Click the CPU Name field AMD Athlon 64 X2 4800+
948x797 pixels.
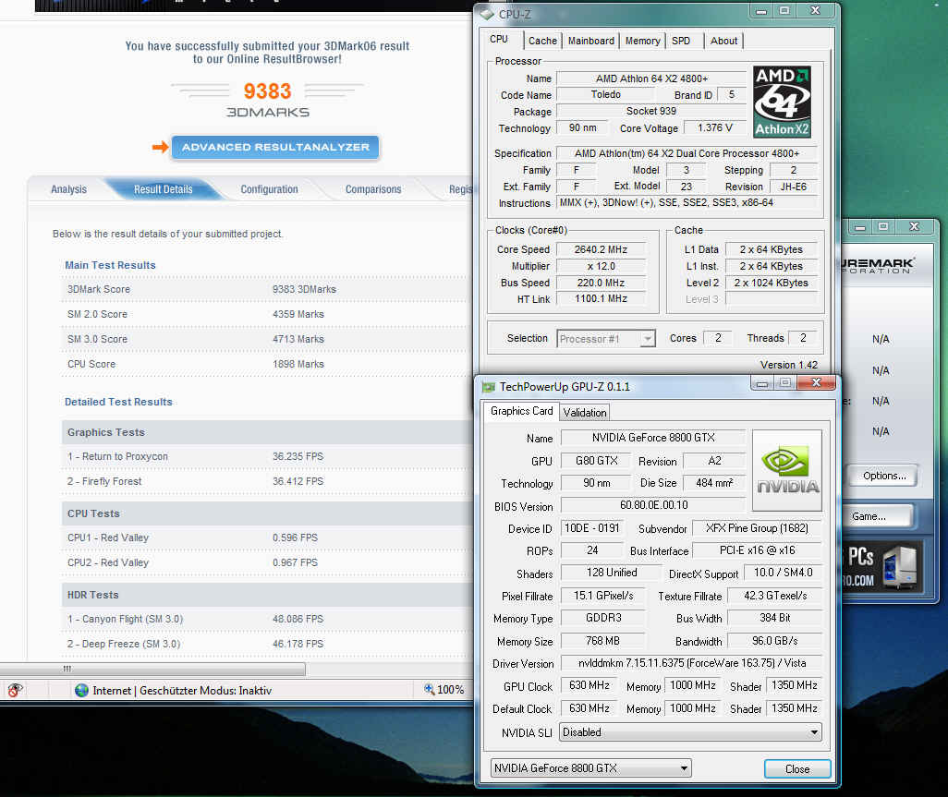tap(651, 78)
